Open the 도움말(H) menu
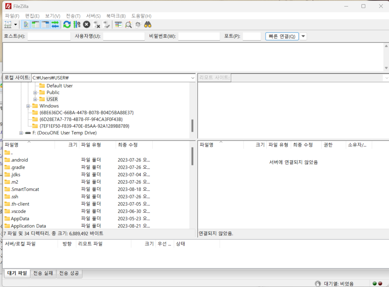389x287 pixels. tap(141, 16)
